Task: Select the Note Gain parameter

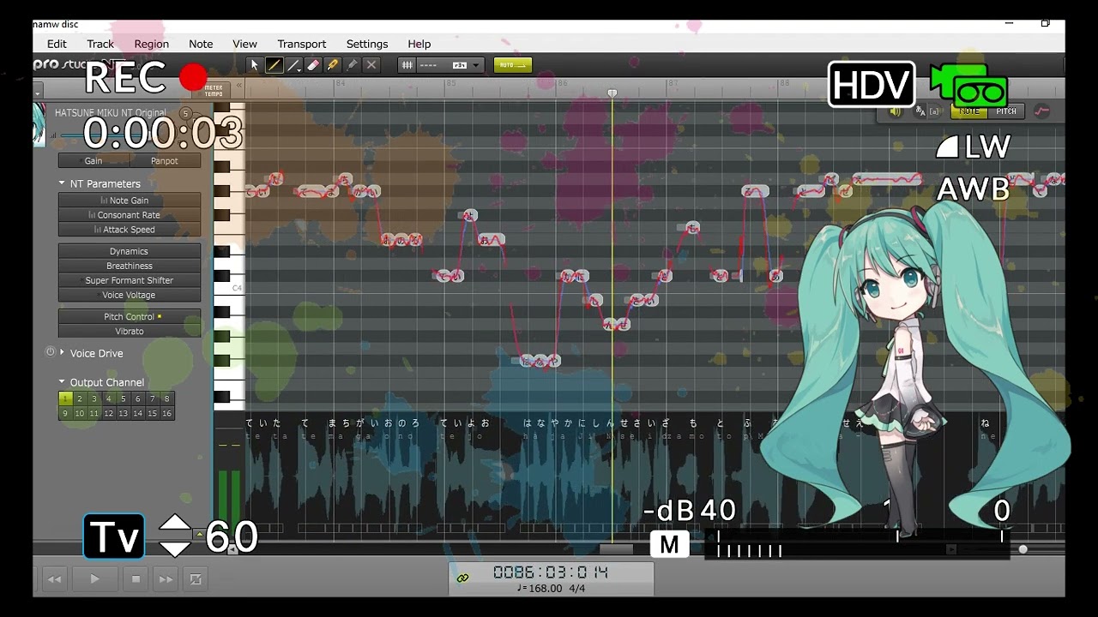Action: [130, 201]
